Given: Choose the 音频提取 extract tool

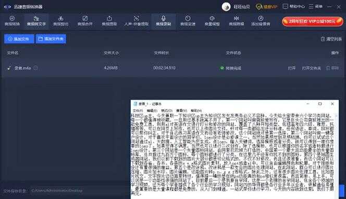Looking at the screenshot, I should [x=109, y=21].
